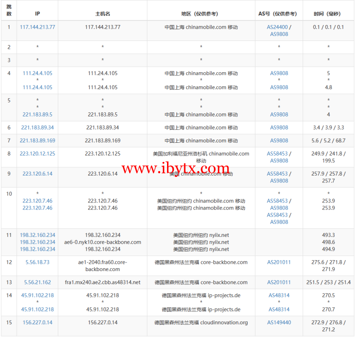
Task: Click the AS24400 link
Action: click(277, 27)
